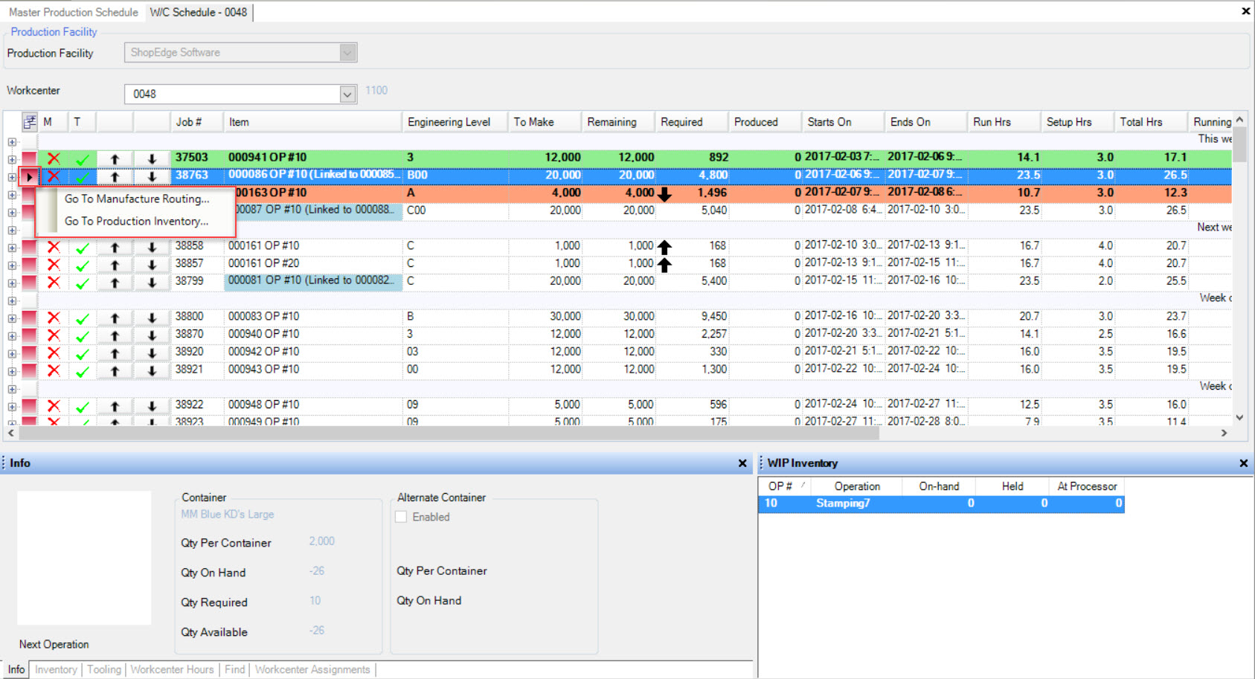
Task: Switch to Master Production Schedule tab
Action: (73, 13)
